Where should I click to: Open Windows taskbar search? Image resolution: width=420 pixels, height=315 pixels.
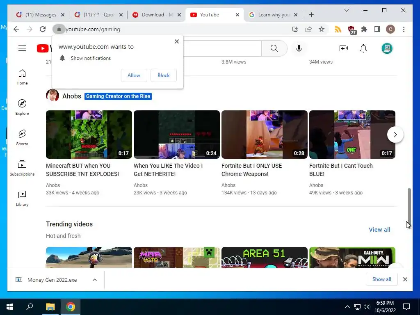[x=30, y=307]
